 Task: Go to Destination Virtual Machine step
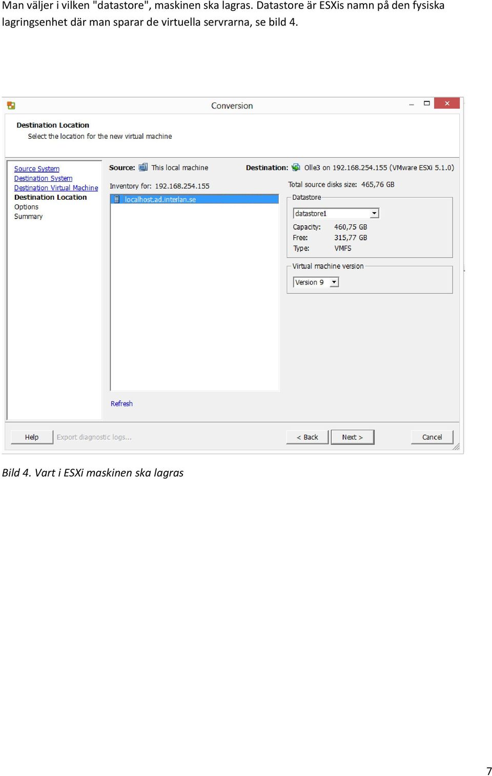click(56, 188)
